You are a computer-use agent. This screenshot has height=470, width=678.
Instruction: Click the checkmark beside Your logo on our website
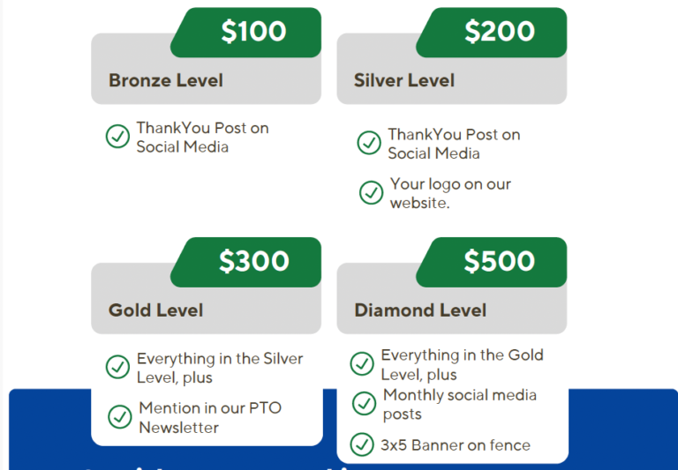[371, 192]
